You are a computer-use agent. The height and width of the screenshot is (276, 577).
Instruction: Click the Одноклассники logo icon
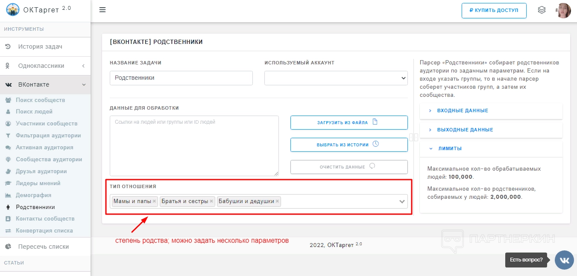pyautogui.click(x=8, y=66)
